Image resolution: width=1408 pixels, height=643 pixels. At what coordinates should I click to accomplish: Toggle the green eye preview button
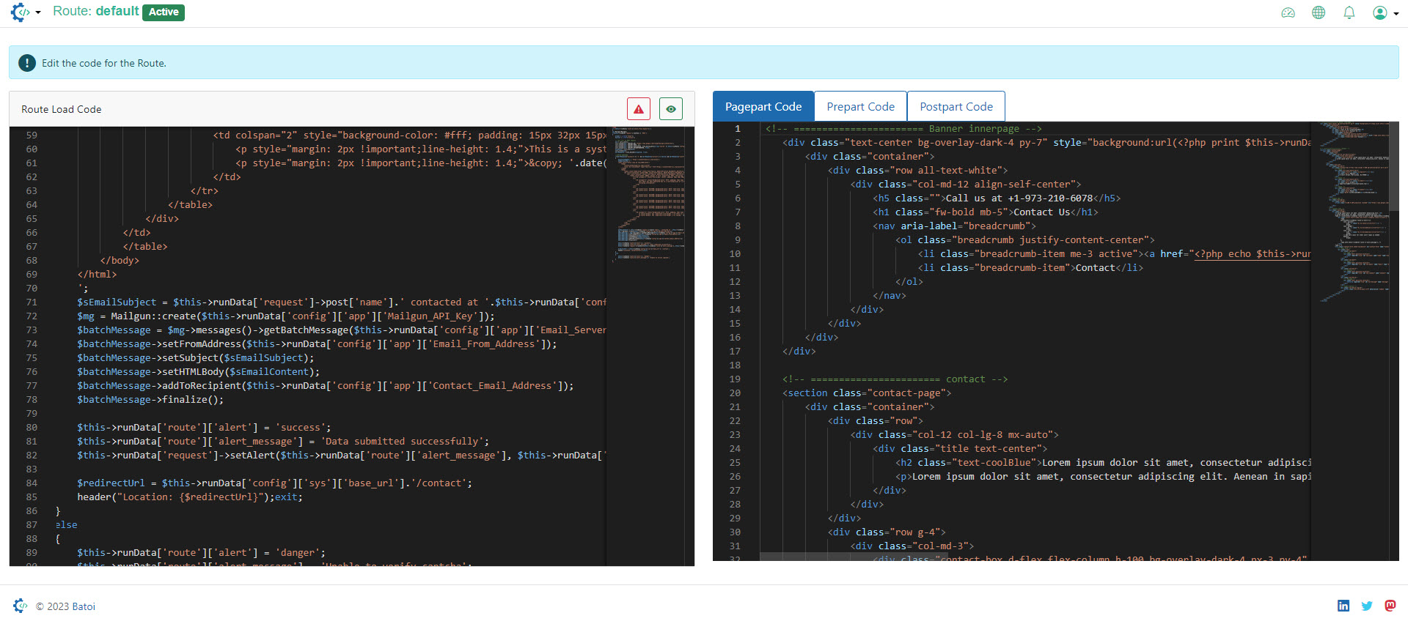[x=671, y=109]
